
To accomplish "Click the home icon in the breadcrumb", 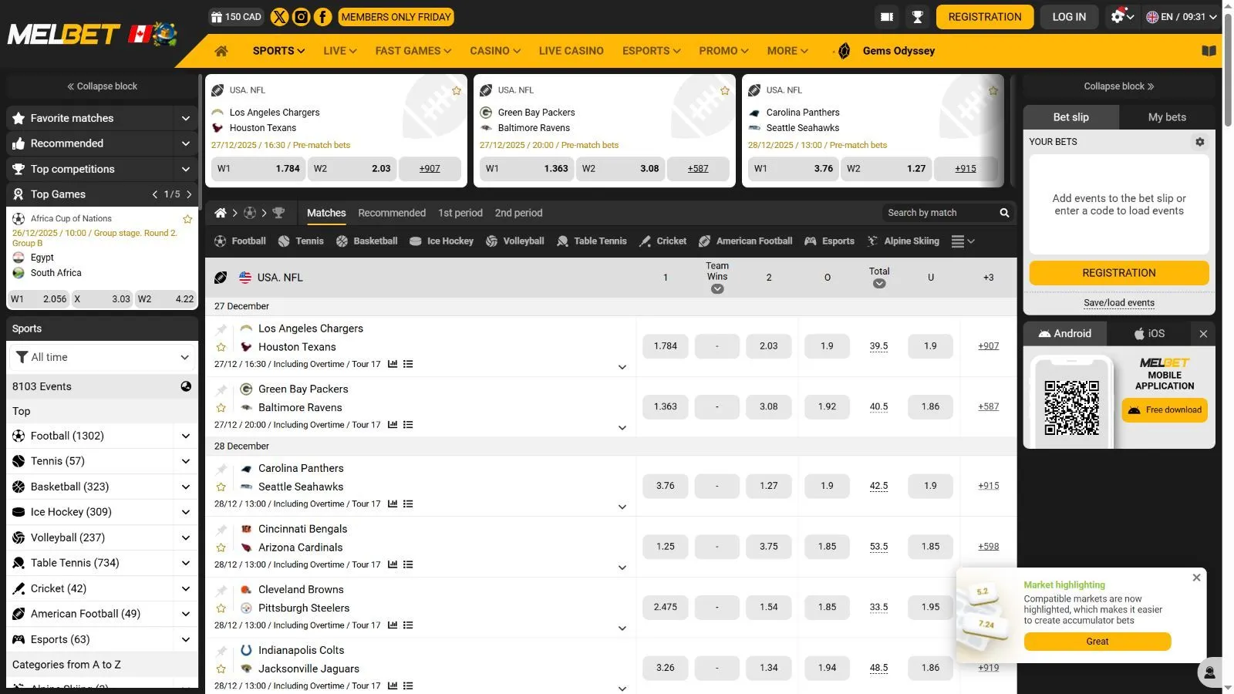I will point(221,213).
